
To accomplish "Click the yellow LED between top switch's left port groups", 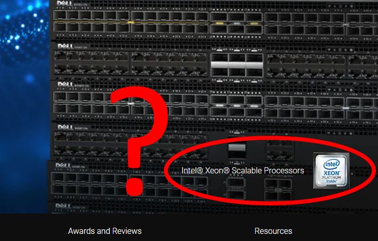I will pos(131,22).
